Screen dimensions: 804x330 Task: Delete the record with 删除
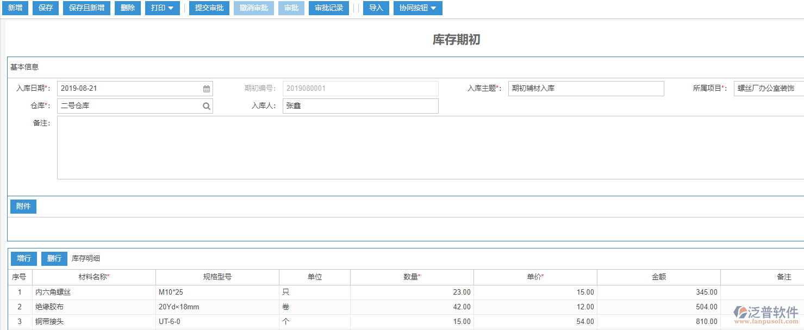point(127,8)
